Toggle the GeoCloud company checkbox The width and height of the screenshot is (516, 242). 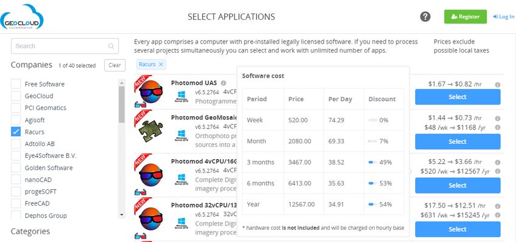[16, 96]
